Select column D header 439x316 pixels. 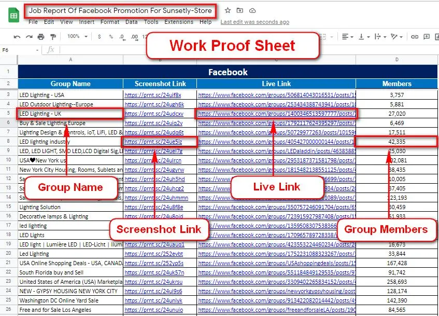pyautogui.click(x=396, y=60)
